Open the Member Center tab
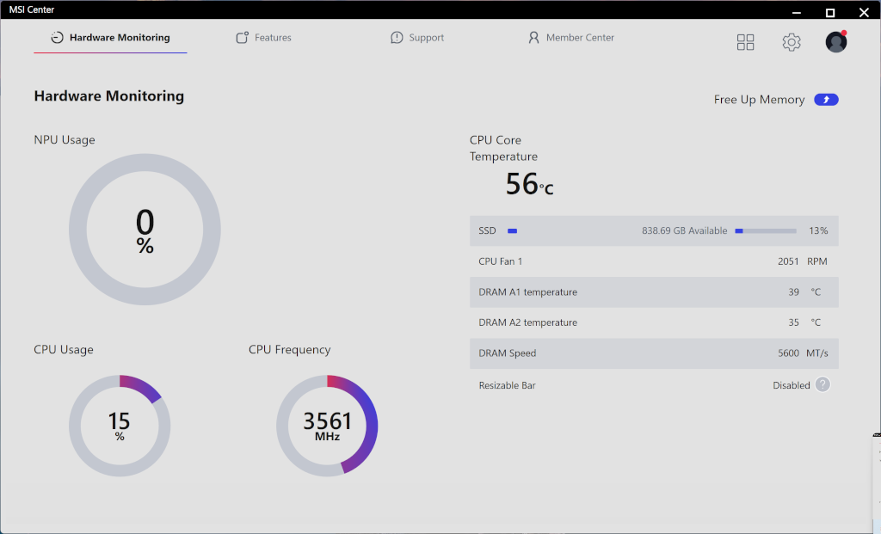Viewport: 881px width, 534px height. point(571,38)
